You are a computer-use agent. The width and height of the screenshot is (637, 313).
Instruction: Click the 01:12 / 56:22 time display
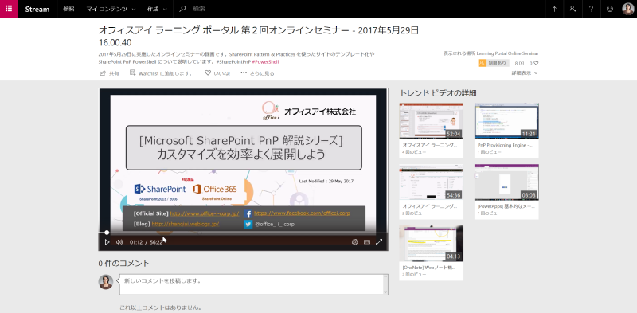[146, 242]
